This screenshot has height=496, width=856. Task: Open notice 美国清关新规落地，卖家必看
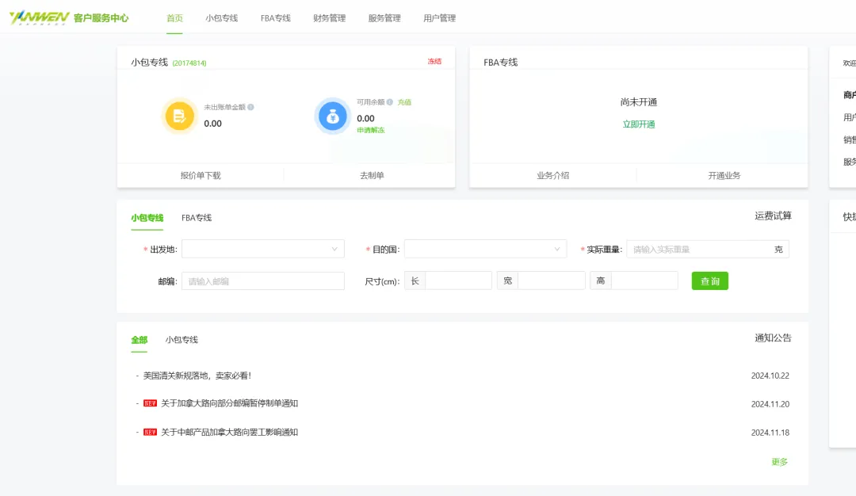(x=197, y=376)
